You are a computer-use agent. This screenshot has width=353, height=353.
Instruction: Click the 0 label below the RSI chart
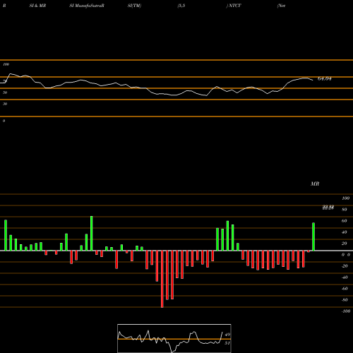(x=4, y=121)
